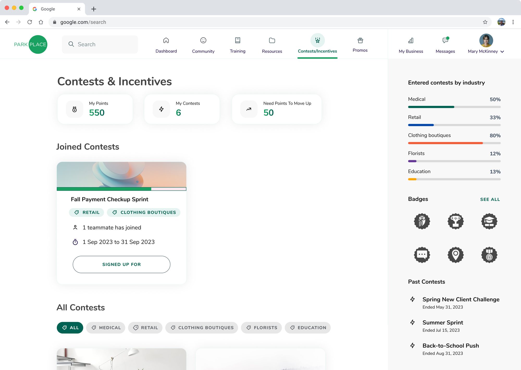The height and width of the screenshot is (370, 521).
Task: Select the Promos tab label
Action: tap(360, 50)
